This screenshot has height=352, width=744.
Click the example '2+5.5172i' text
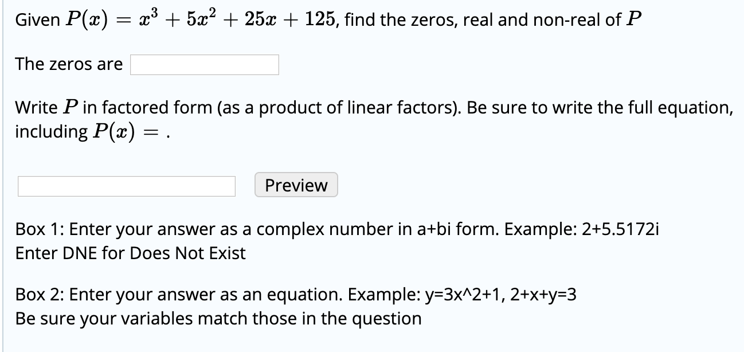(x=620, y=229)
